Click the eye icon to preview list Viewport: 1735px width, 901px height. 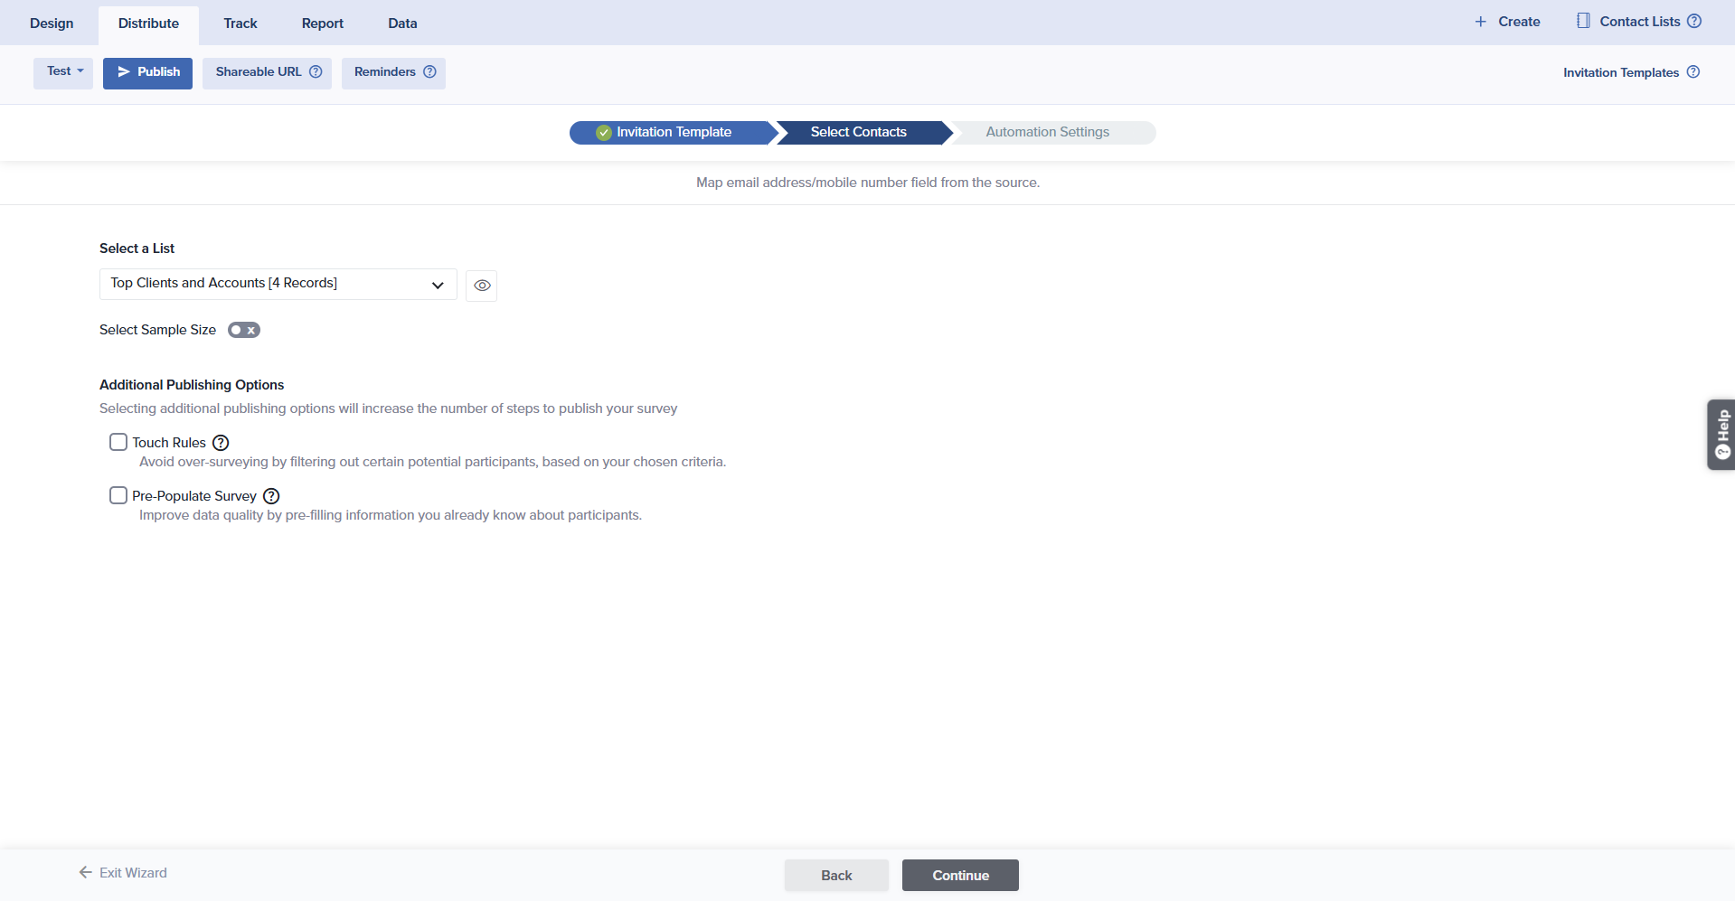pyautogui.click(x=482, y=286)
